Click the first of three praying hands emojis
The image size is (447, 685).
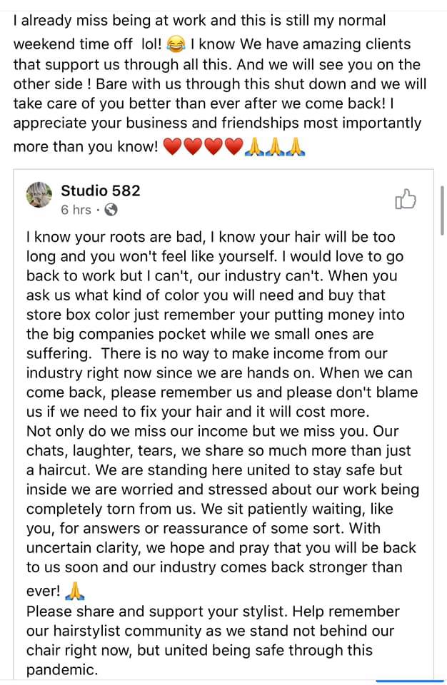[x=255, y=148]
